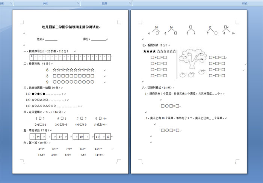Click the row of black and white stars
The height and width of the screenshot is (183, 263).
[x=160, y=51]
